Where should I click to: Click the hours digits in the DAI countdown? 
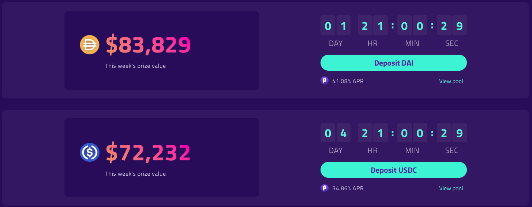click(x=372, y=26)
